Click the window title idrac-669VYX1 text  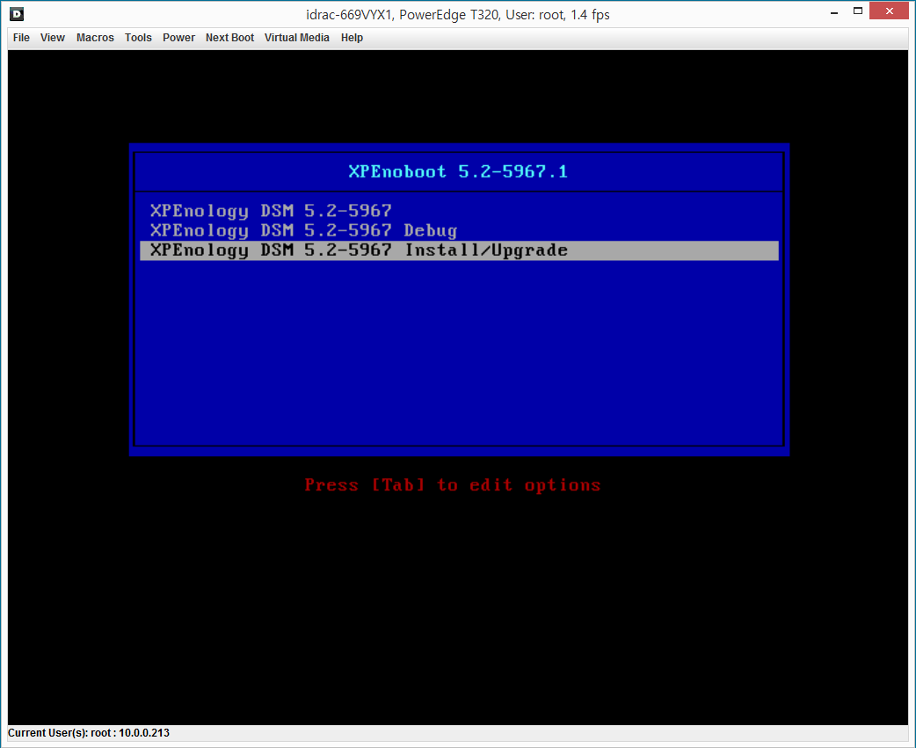(457, 15)
